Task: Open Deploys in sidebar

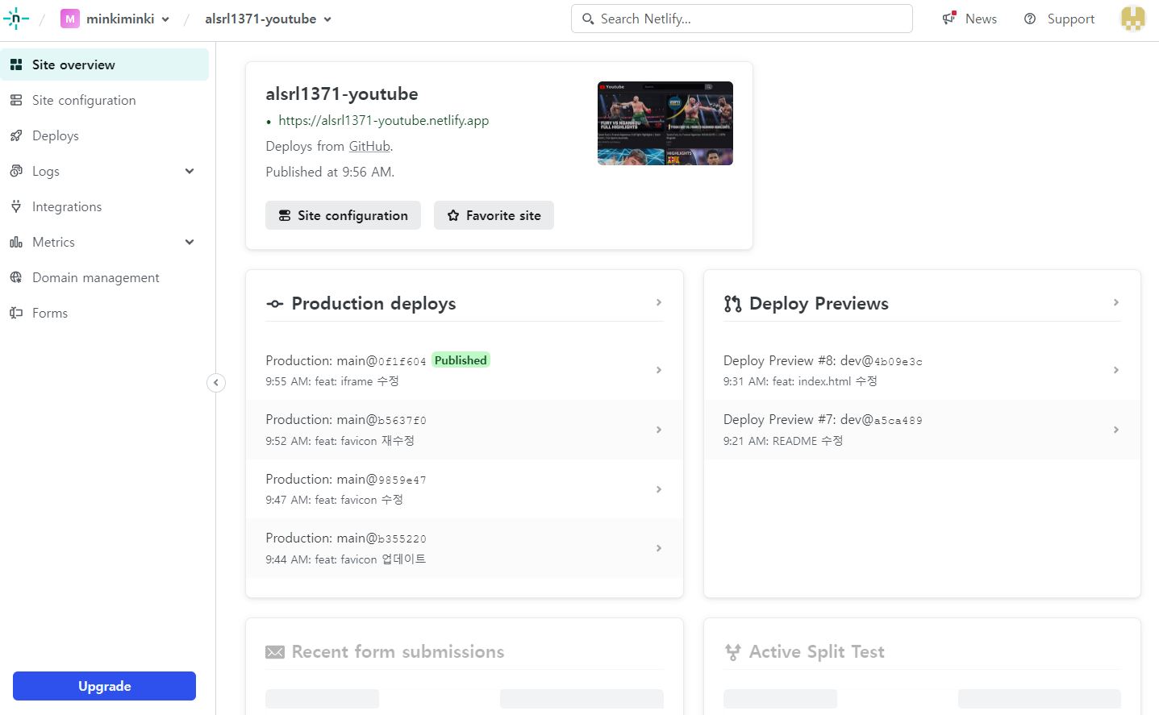Action: (x=105, y=135)
